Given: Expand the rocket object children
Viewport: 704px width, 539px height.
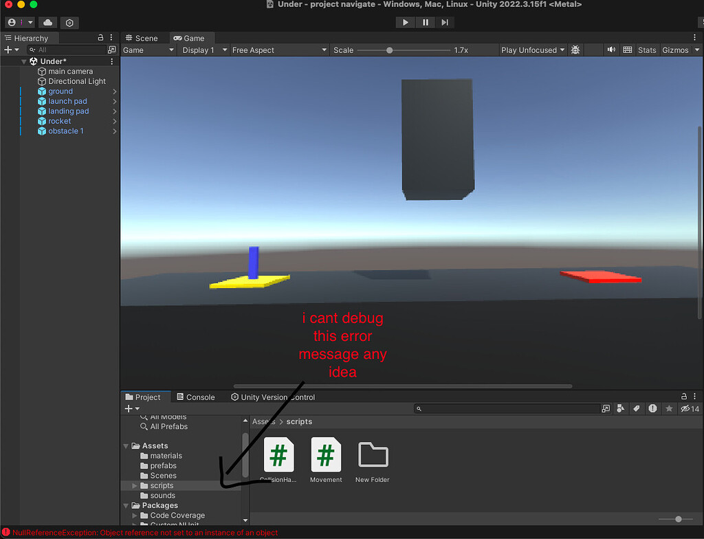Looking at the screenshot, I should [x=114, y=121].
